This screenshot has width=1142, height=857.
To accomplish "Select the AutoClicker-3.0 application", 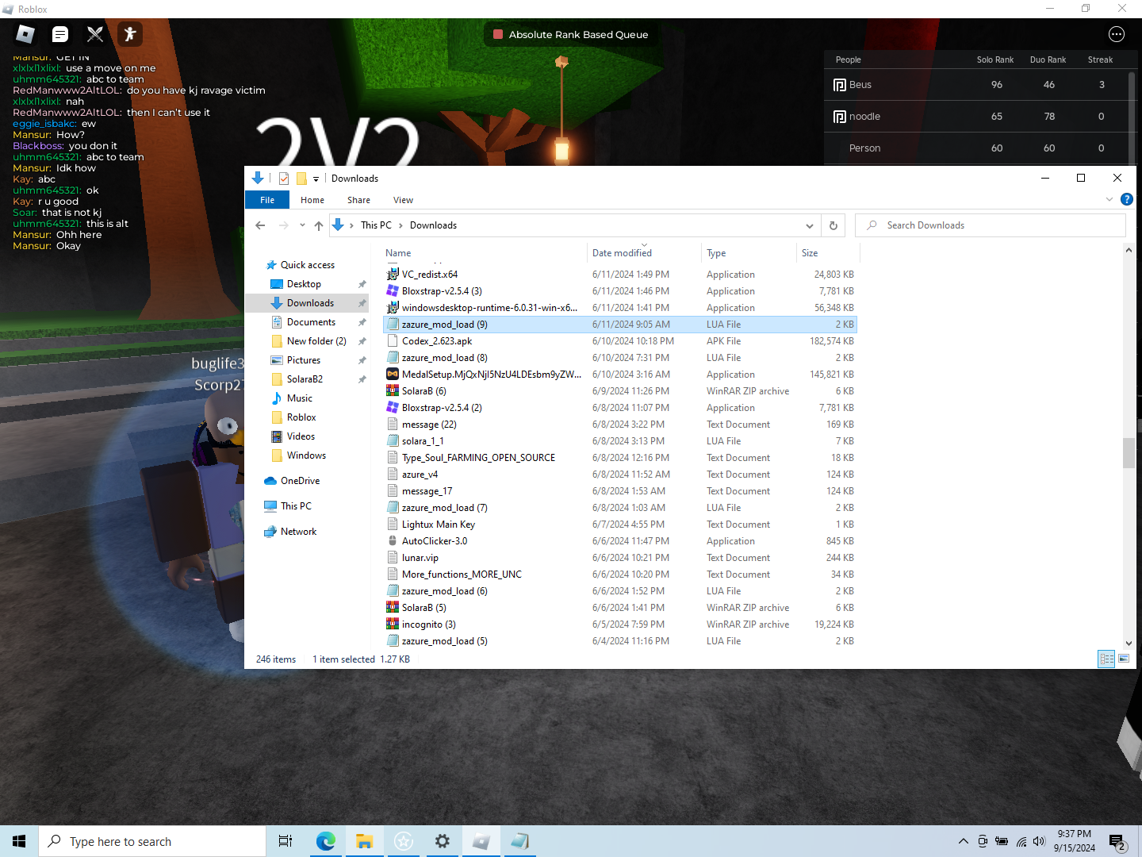I will coord(621,541).
